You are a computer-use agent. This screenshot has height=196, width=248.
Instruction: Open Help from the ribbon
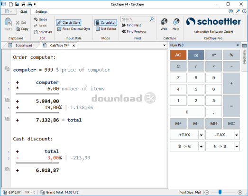pyautogui.click(x=176, y=24)
